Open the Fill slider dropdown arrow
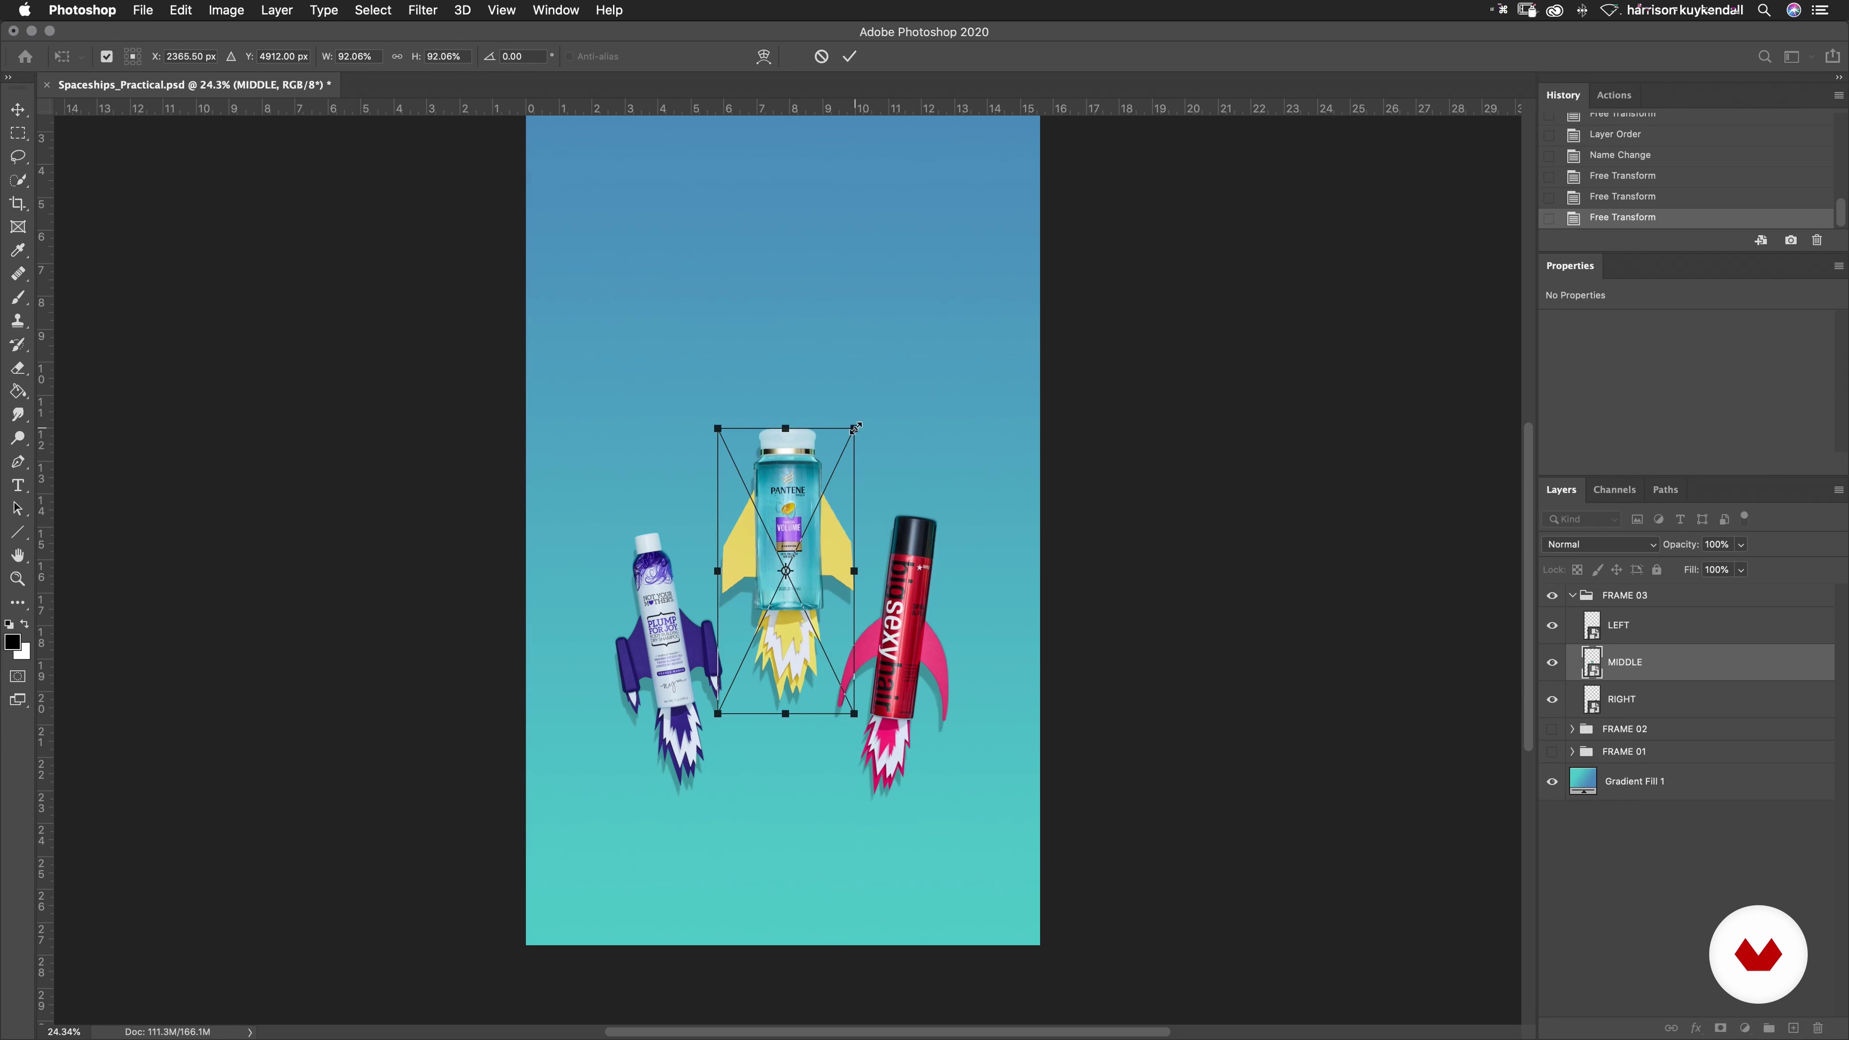This screenshot has height=1040, width=1849. coord(1741,570)
